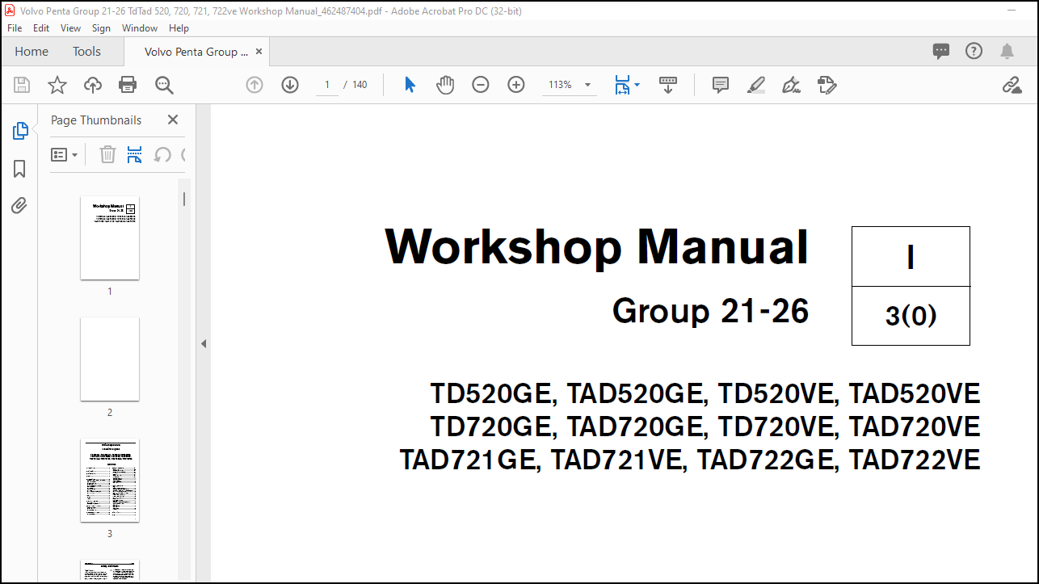Open the Bookmarks pane in sidebar

(19, 168)
